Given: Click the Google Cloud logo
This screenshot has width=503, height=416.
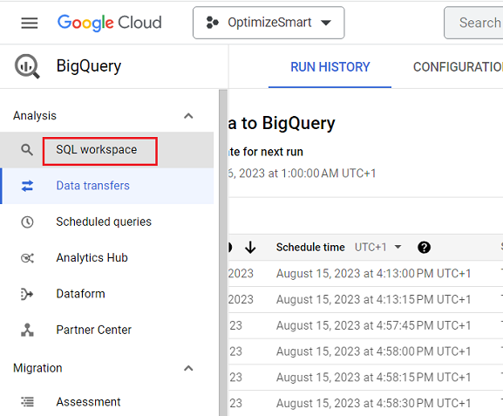Looking at the screenshot, I should pyautogui.click(x=109, y=23).
